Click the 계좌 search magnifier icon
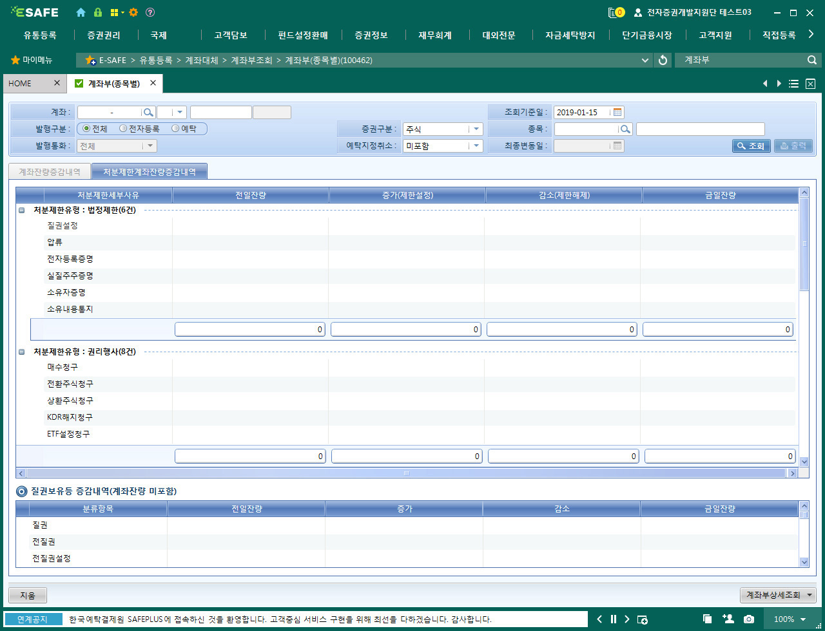825x631 pixels. 148,112
